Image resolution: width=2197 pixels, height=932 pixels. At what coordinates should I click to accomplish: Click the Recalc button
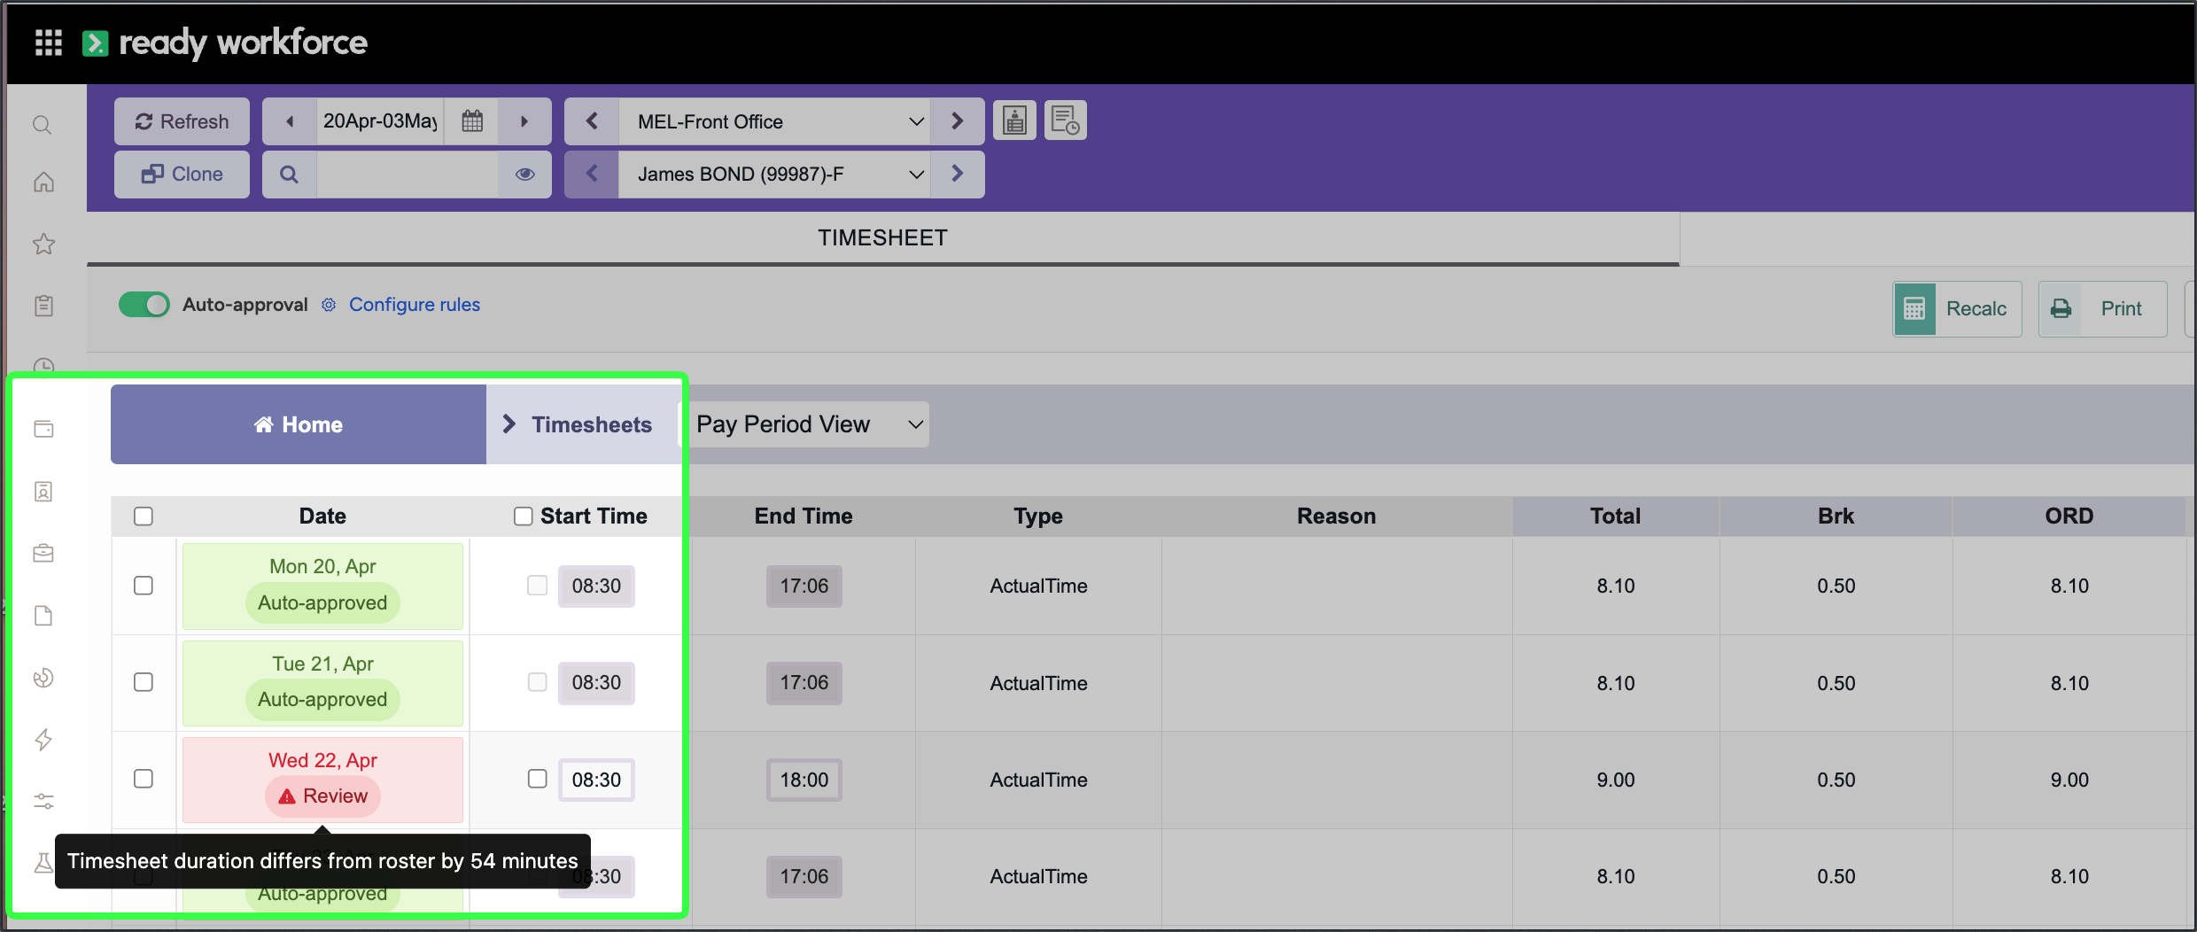[x=1958, y=308]
